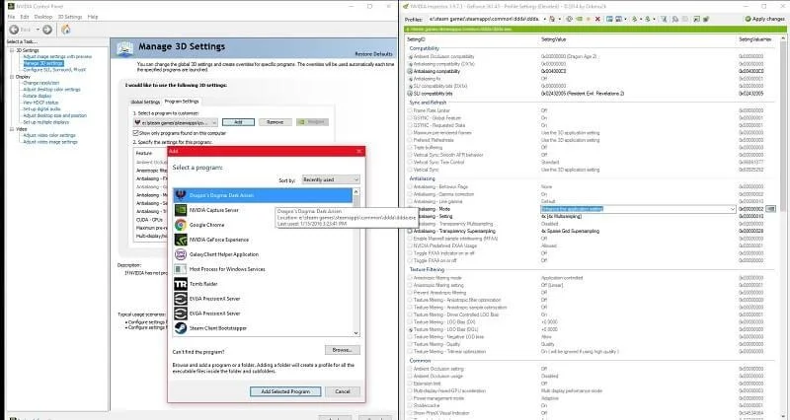The height and width of the screenshot is (420, 790).
Task: Click the Back arrow in NVIDIA Control Panel
Action: click(x=14, y=30)
